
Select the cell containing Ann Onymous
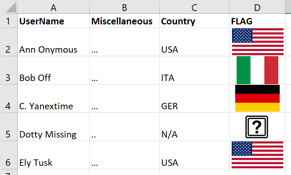53,42
